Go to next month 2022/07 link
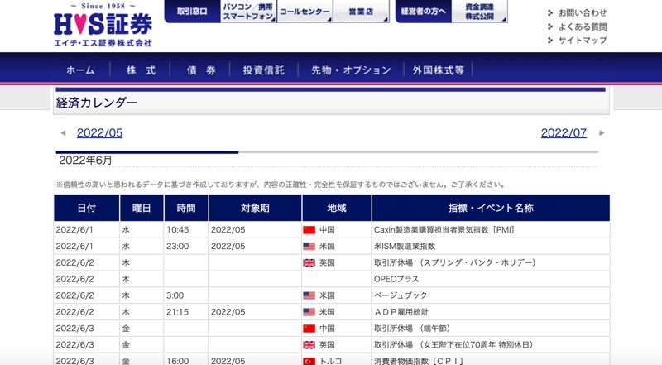The height and width of the screenshot is (365, 662). coord(564,133)
